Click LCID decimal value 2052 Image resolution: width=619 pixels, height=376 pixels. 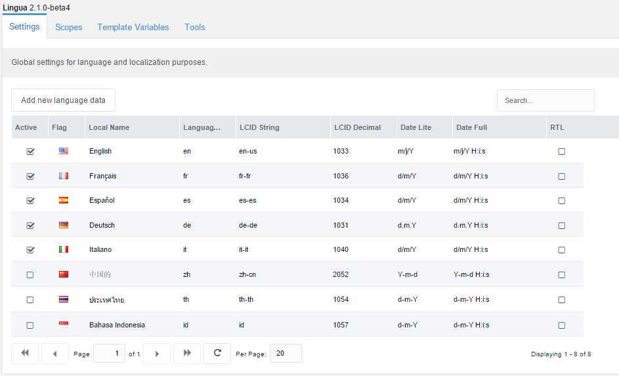coord(341,274)
